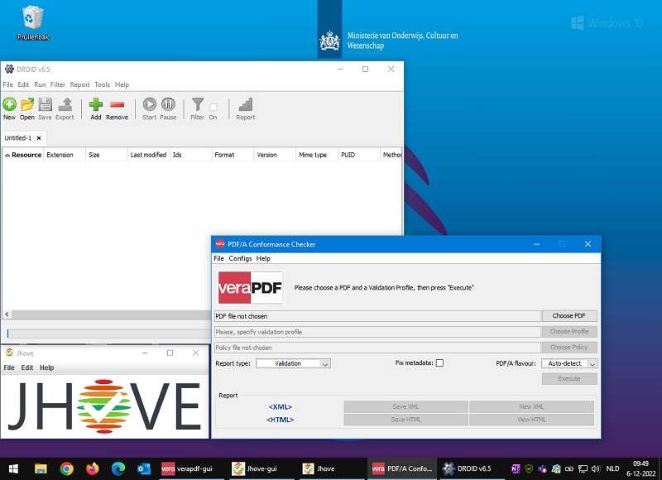The width and height of the screenshot is (662, 480).
Task: Open the Filter funnel icon in DROID
Action: 197,108
